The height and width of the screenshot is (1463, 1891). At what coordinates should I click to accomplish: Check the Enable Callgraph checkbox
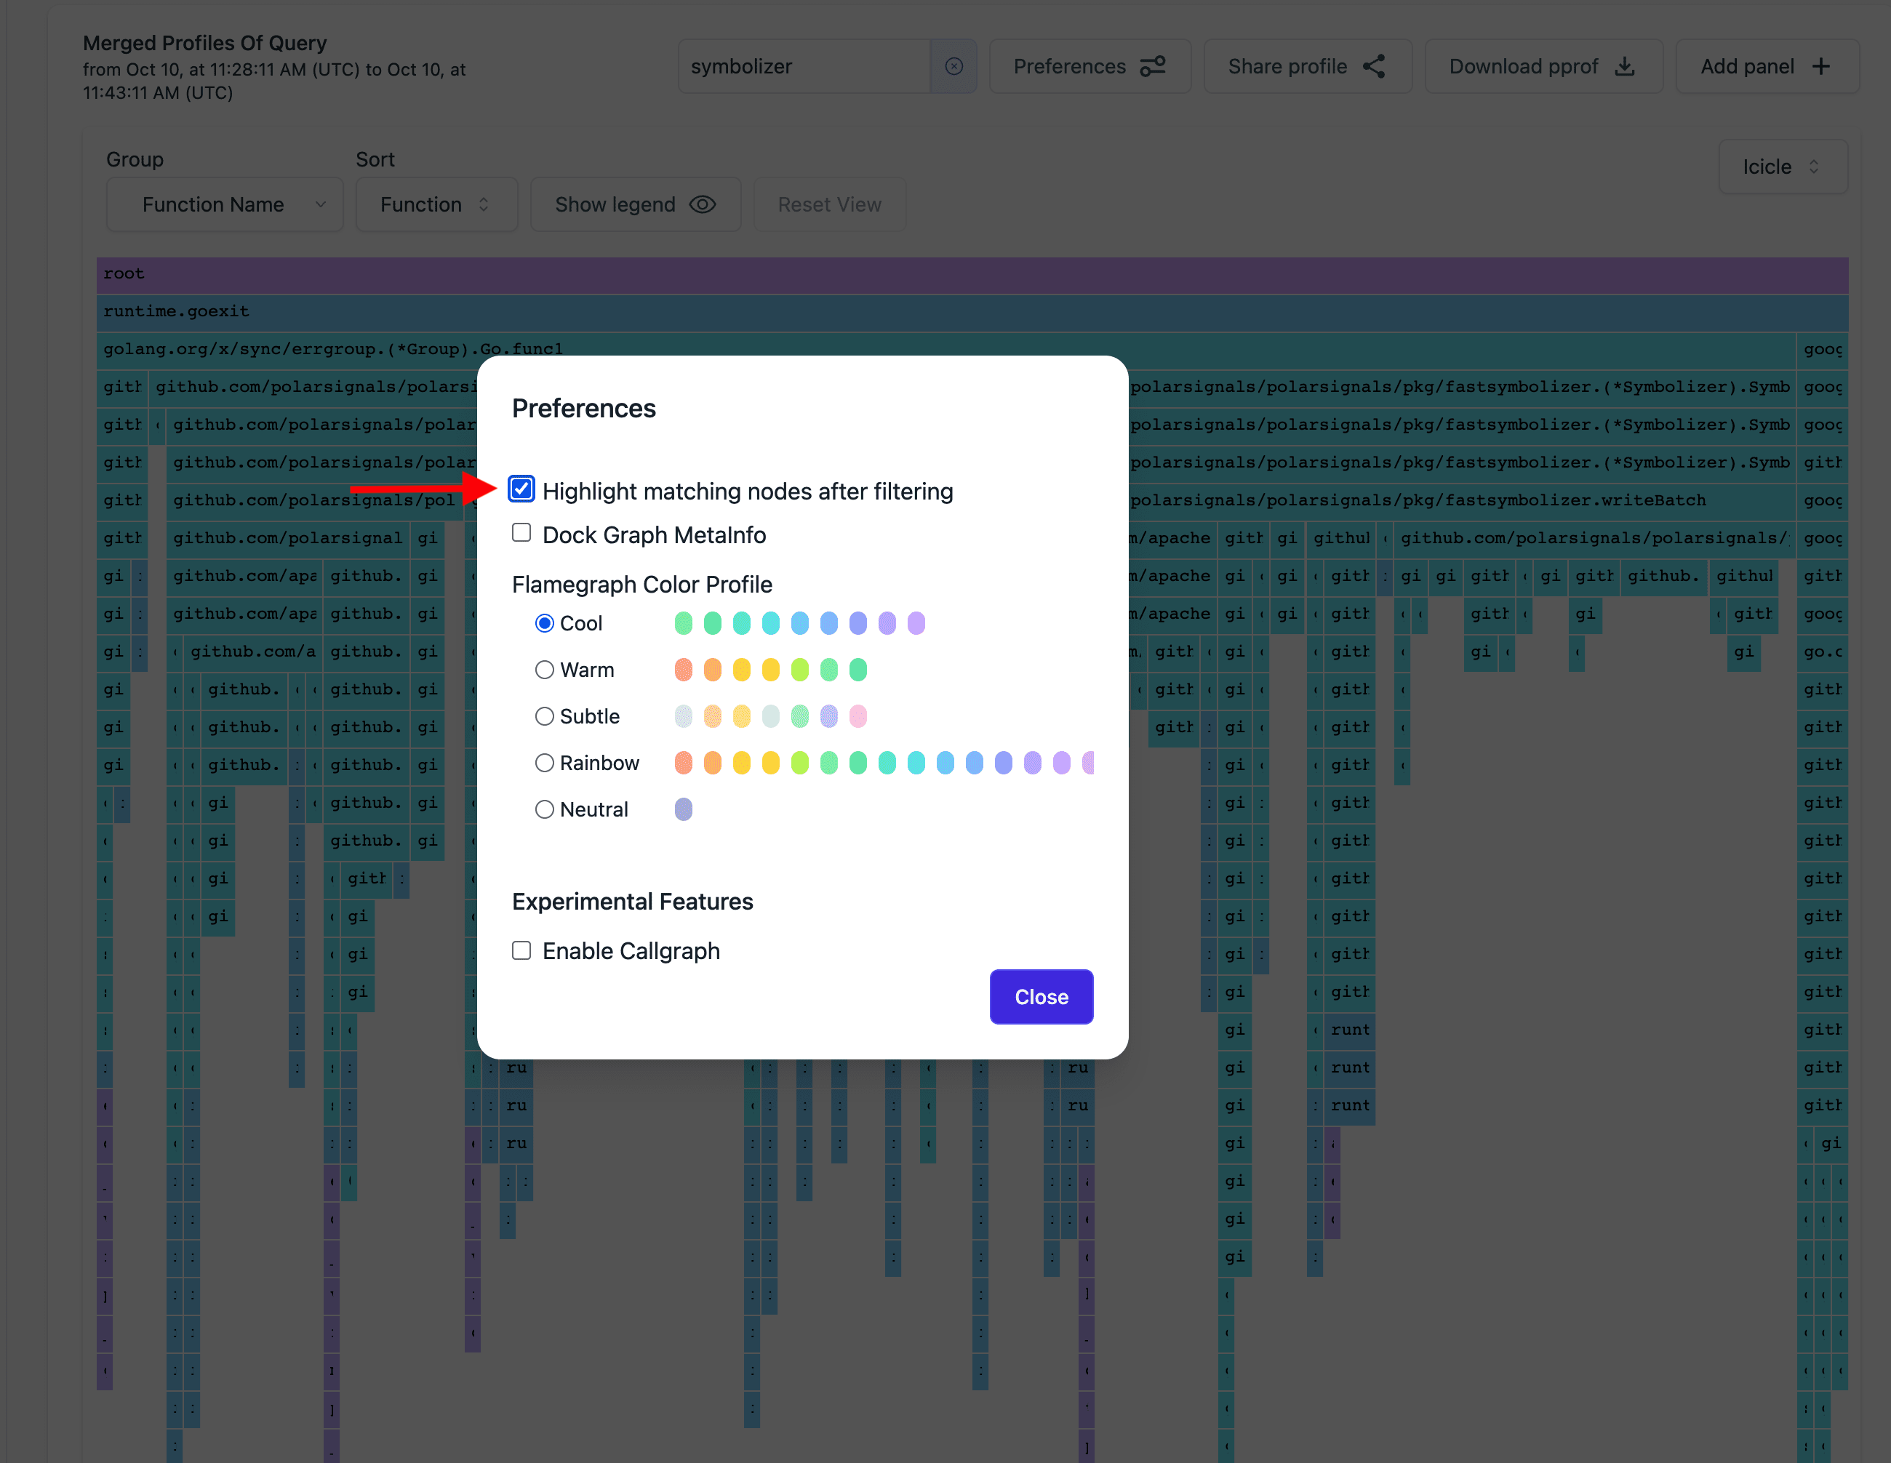(521, 950)
